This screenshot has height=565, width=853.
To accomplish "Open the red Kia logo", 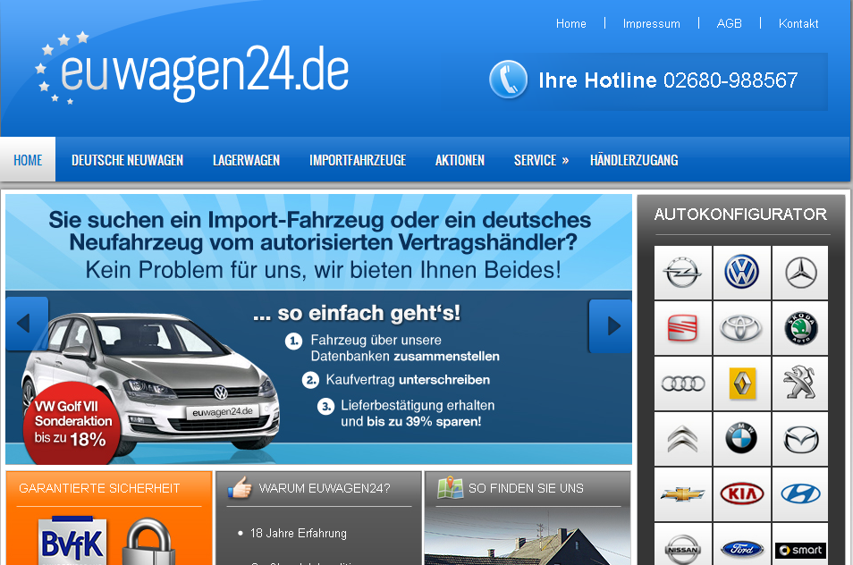I will 741,494.
